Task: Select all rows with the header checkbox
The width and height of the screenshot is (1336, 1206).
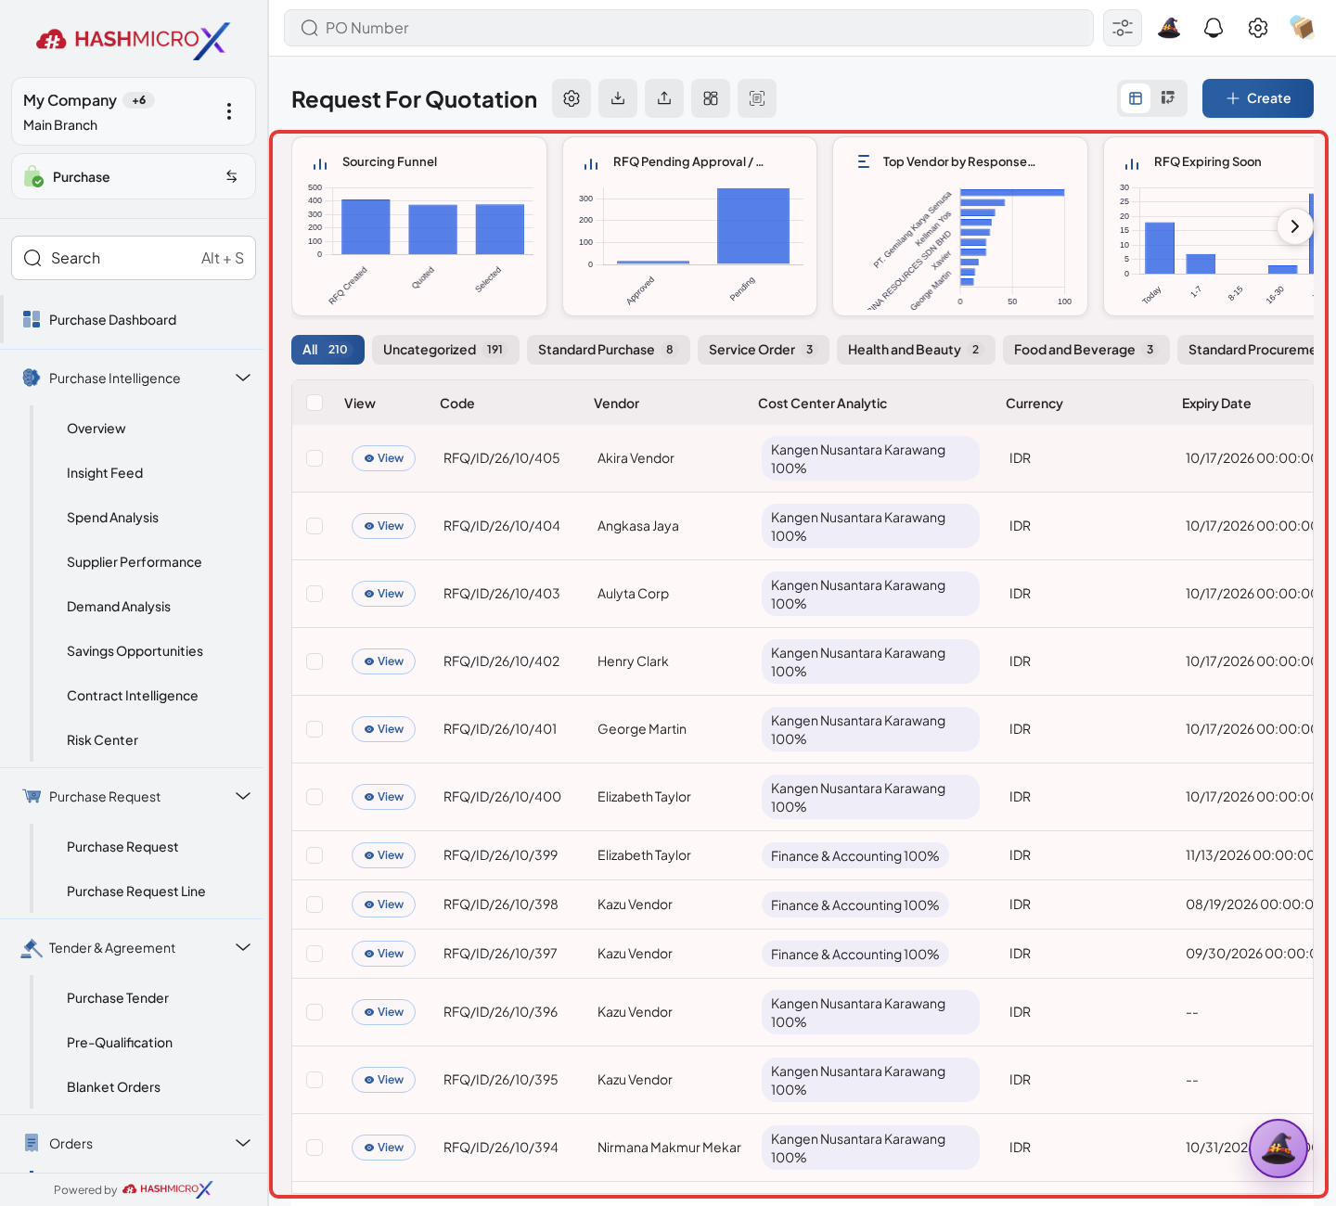Action: (315, 403)
